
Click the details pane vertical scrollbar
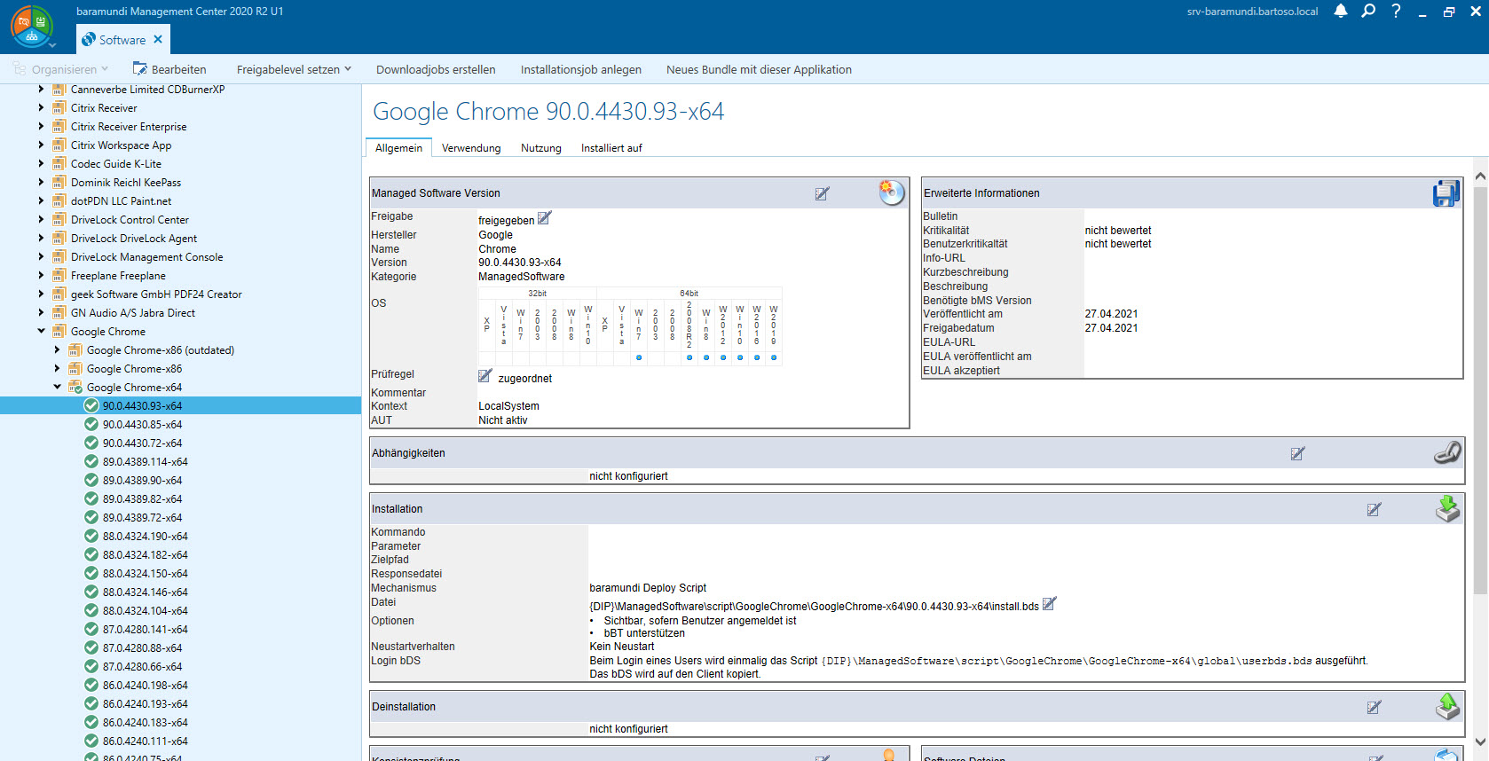[1480, 390]
